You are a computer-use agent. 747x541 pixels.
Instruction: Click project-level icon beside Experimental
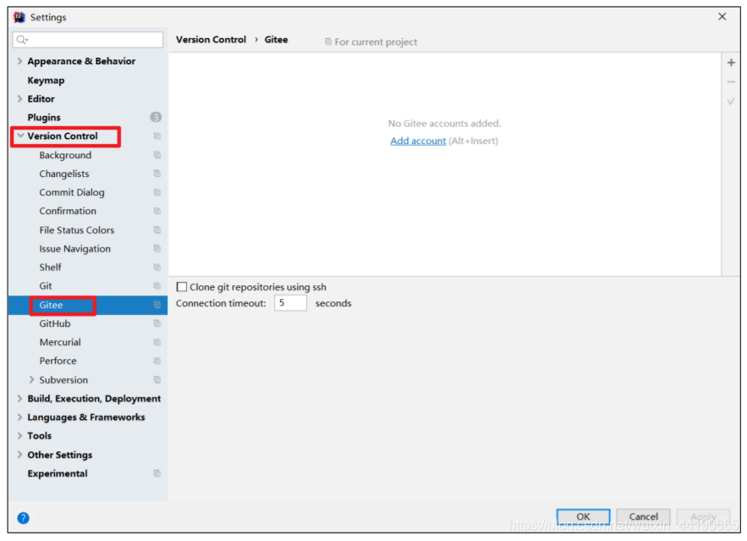[157, 473]
